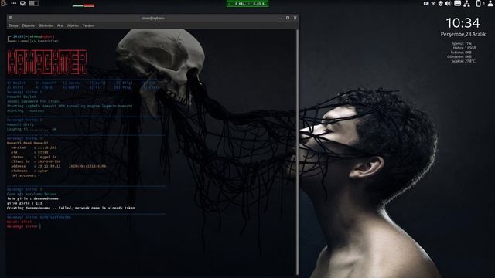
Task: Click the applications launcher icon in top panel
Action: click(4, 3)
